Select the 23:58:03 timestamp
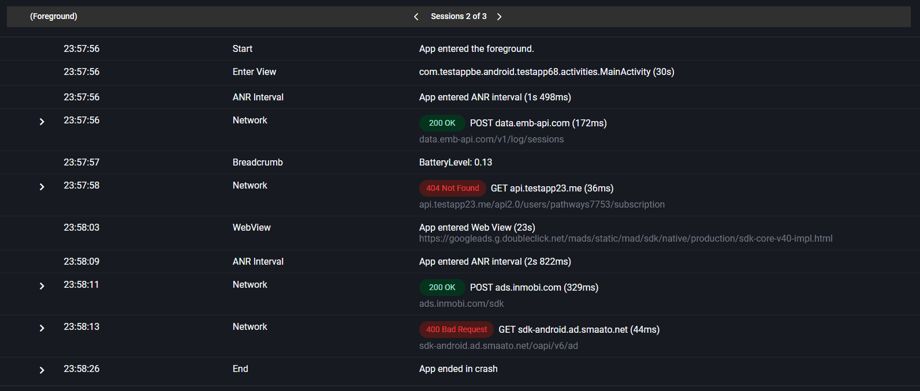920x391 pixels. [81, 228]
